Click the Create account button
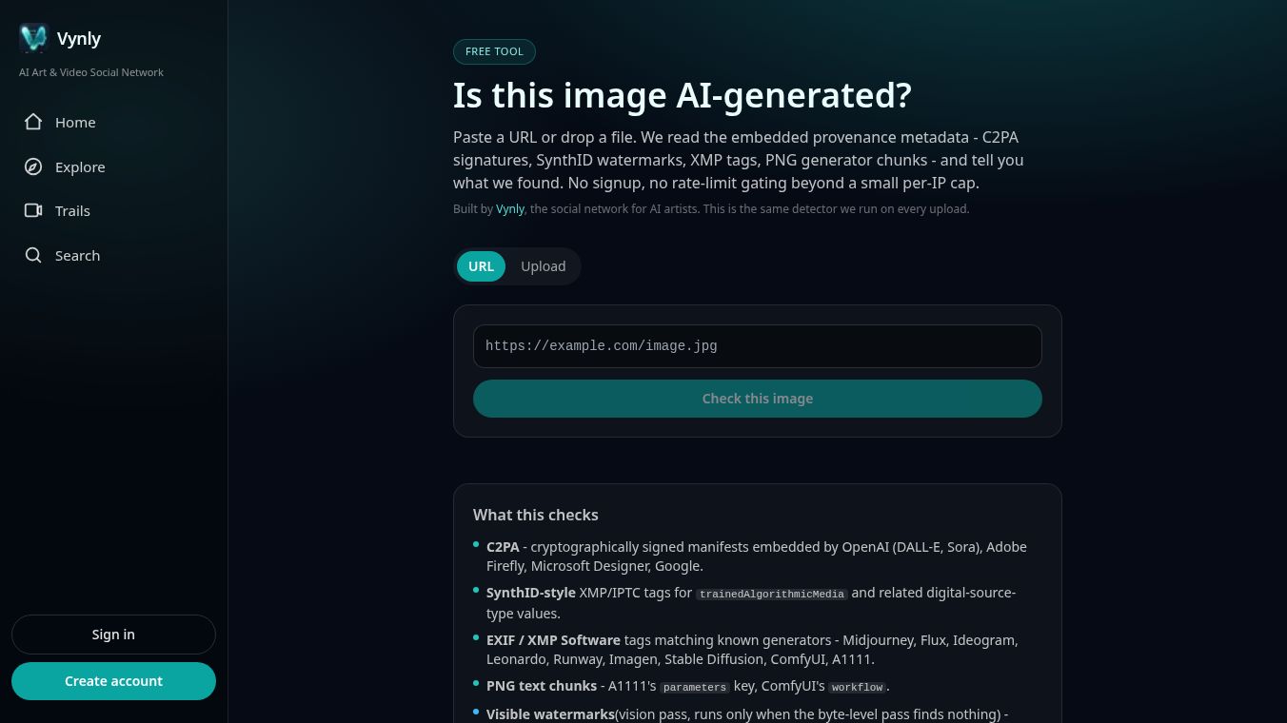The image size is (1287, 723). pyautogui.click(x=113, y=681)
